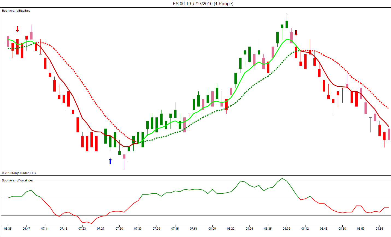Viewport: 391px width, 237px height.
Task: Select the 08:50 time axis label
Action: click(342, 229)
